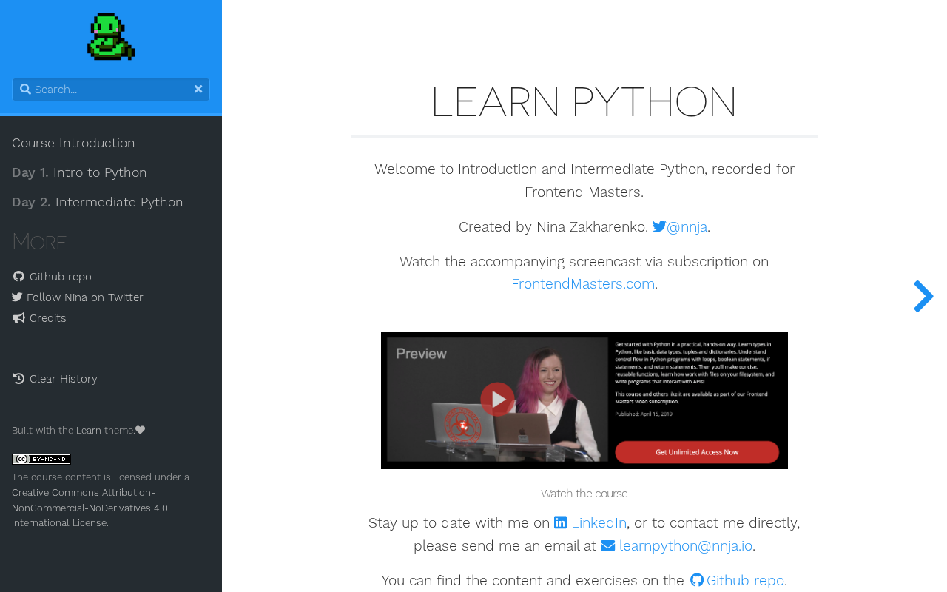The height and width of the screenshot is (592, 947).
Task: Click the GitHub icon in the body text
Action: [x=697, y=580]
